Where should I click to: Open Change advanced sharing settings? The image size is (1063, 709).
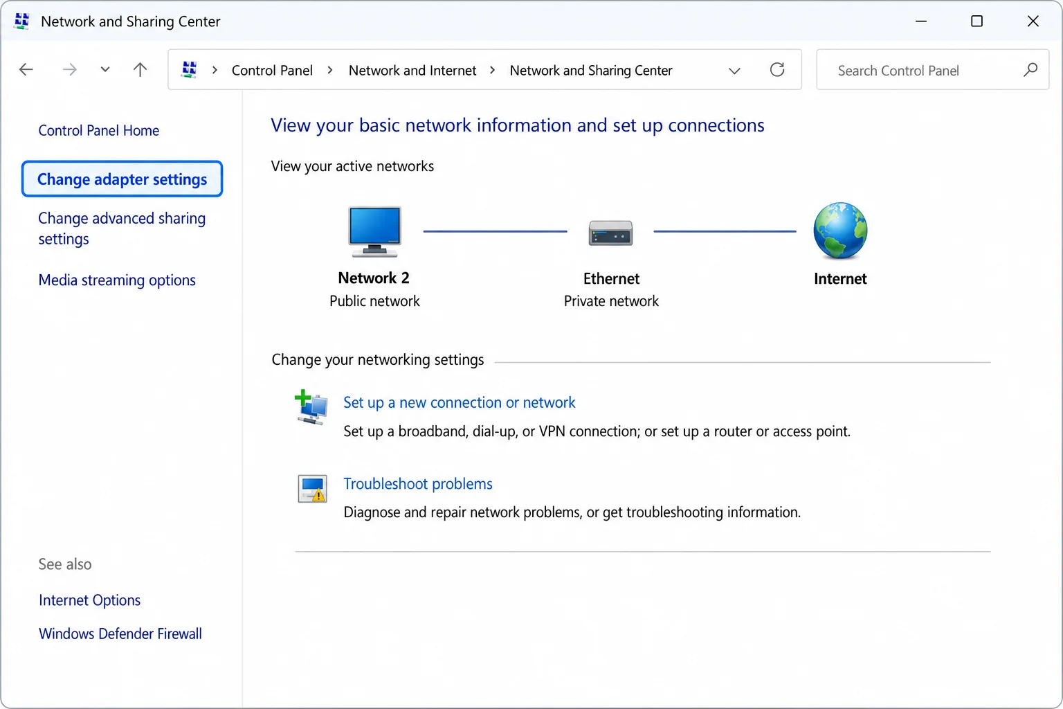point(122,228)
